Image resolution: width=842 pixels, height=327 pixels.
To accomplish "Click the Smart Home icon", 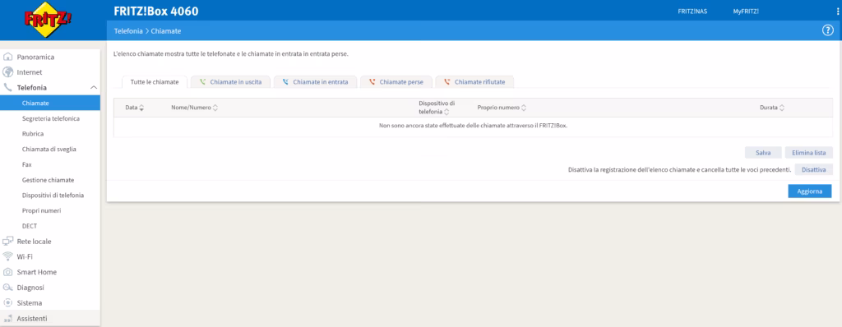I will tap(8, 272).
